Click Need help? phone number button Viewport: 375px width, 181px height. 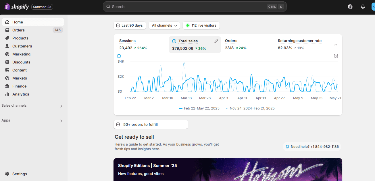click(x=312, y=147)
